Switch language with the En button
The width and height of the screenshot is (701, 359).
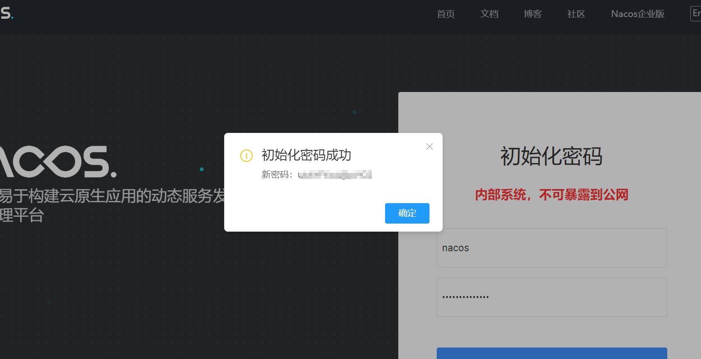(696, 14)
